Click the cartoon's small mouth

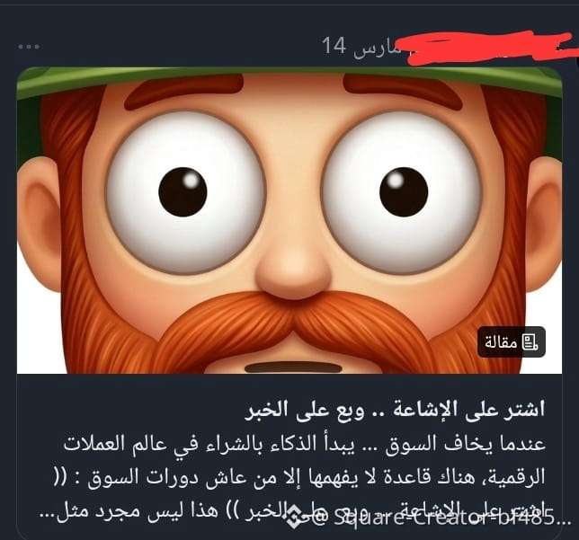(294, 367)
